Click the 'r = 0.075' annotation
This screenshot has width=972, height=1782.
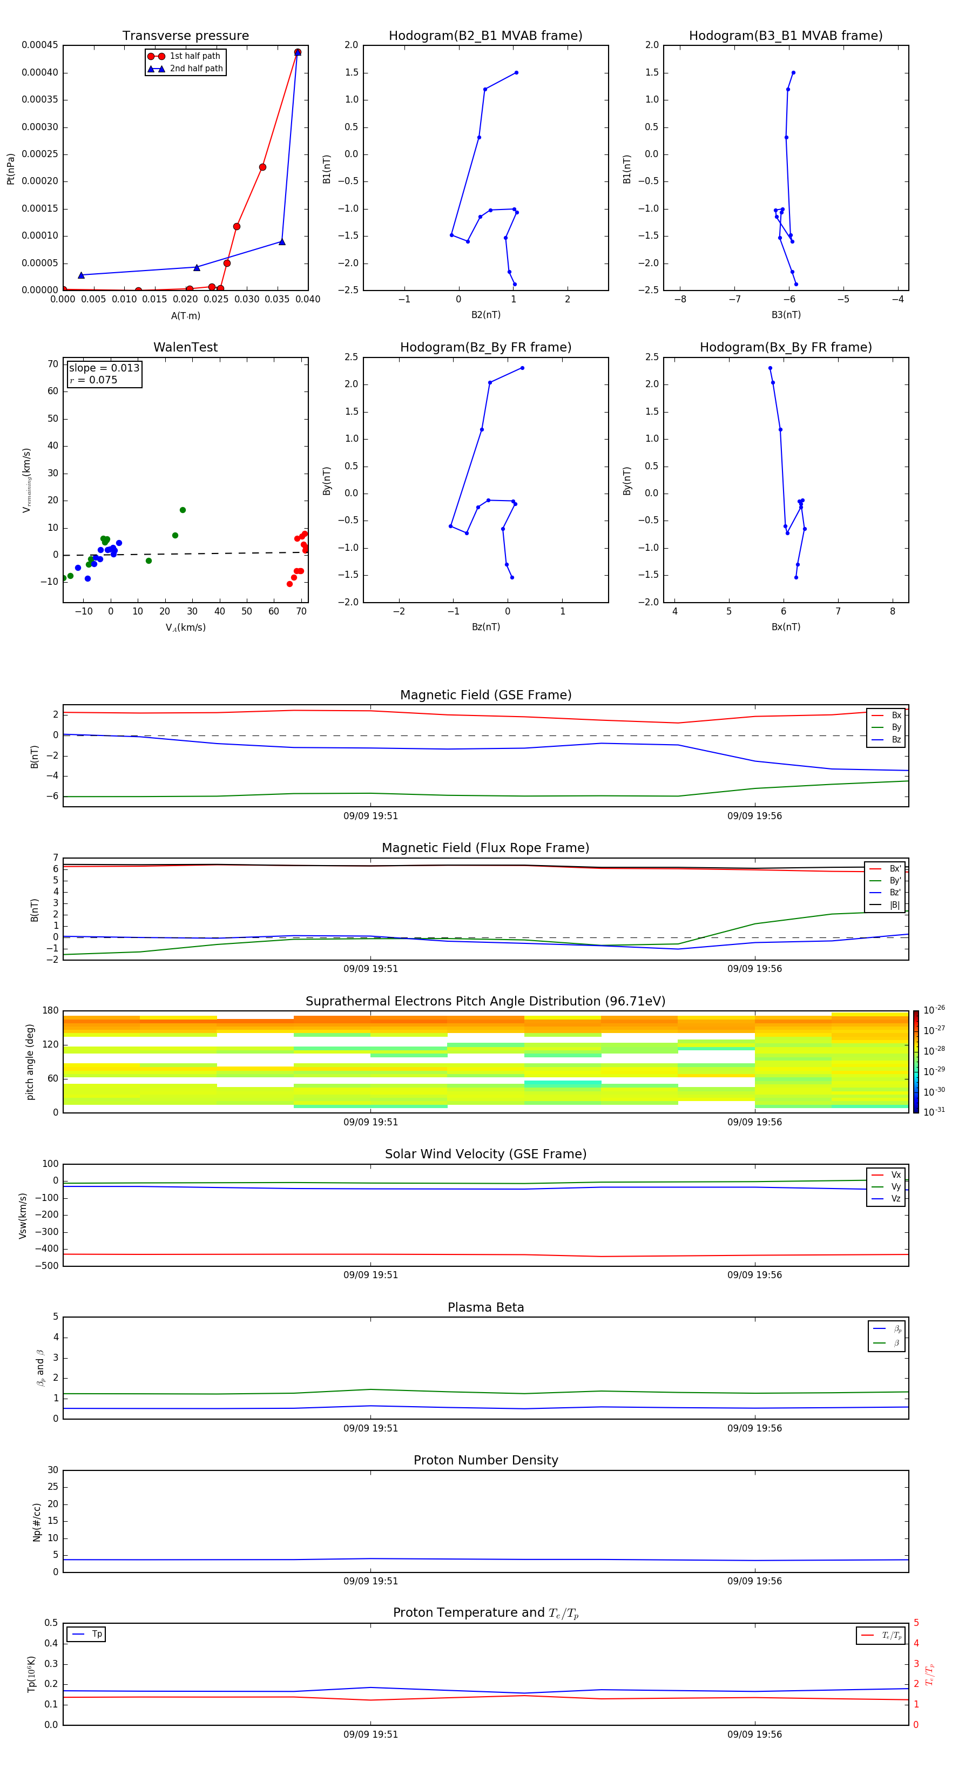[93, 380]
